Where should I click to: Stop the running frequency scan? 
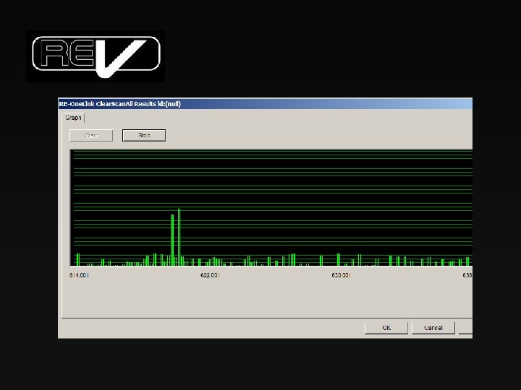144,135
